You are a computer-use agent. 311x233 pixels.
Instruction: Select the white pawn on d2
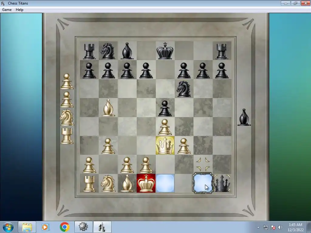click(146, 165)
